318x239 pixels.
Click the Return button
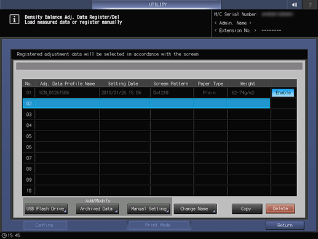[x=285, y=225]
